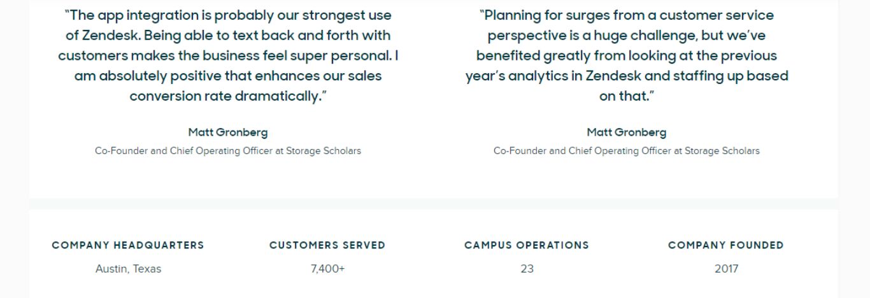Click the Co-Founder title below the app integration quote
The width and height of the screenshot is (870, 298).
click(228, 151)
